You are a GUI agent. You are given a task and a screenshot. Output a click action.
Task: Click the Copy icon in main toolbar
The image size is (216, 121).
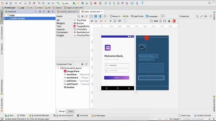[x=30, y=3]
